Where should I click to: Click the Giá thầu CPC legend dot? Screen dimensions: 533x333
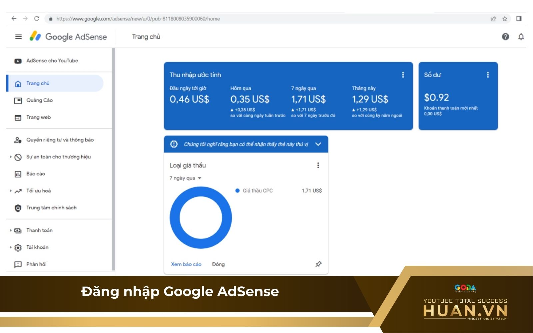(238, 191)
